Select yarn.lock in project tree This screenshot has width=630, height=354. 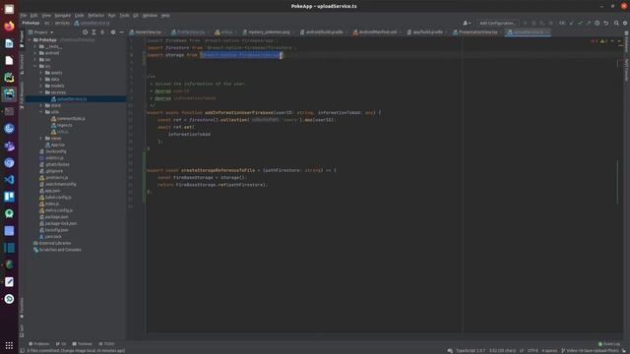tap(53, 237)
